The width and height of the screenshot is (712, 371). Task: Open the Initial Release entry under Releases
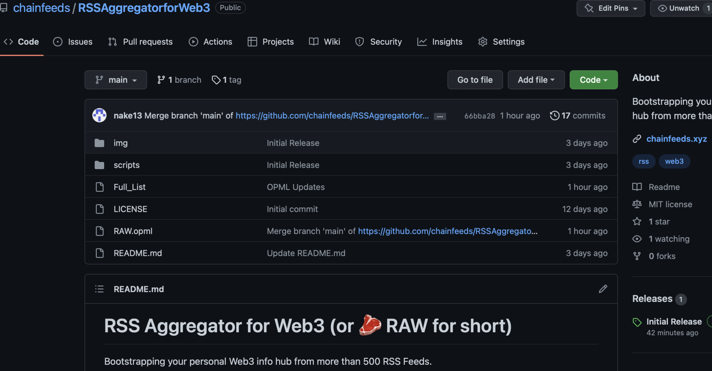674,321
